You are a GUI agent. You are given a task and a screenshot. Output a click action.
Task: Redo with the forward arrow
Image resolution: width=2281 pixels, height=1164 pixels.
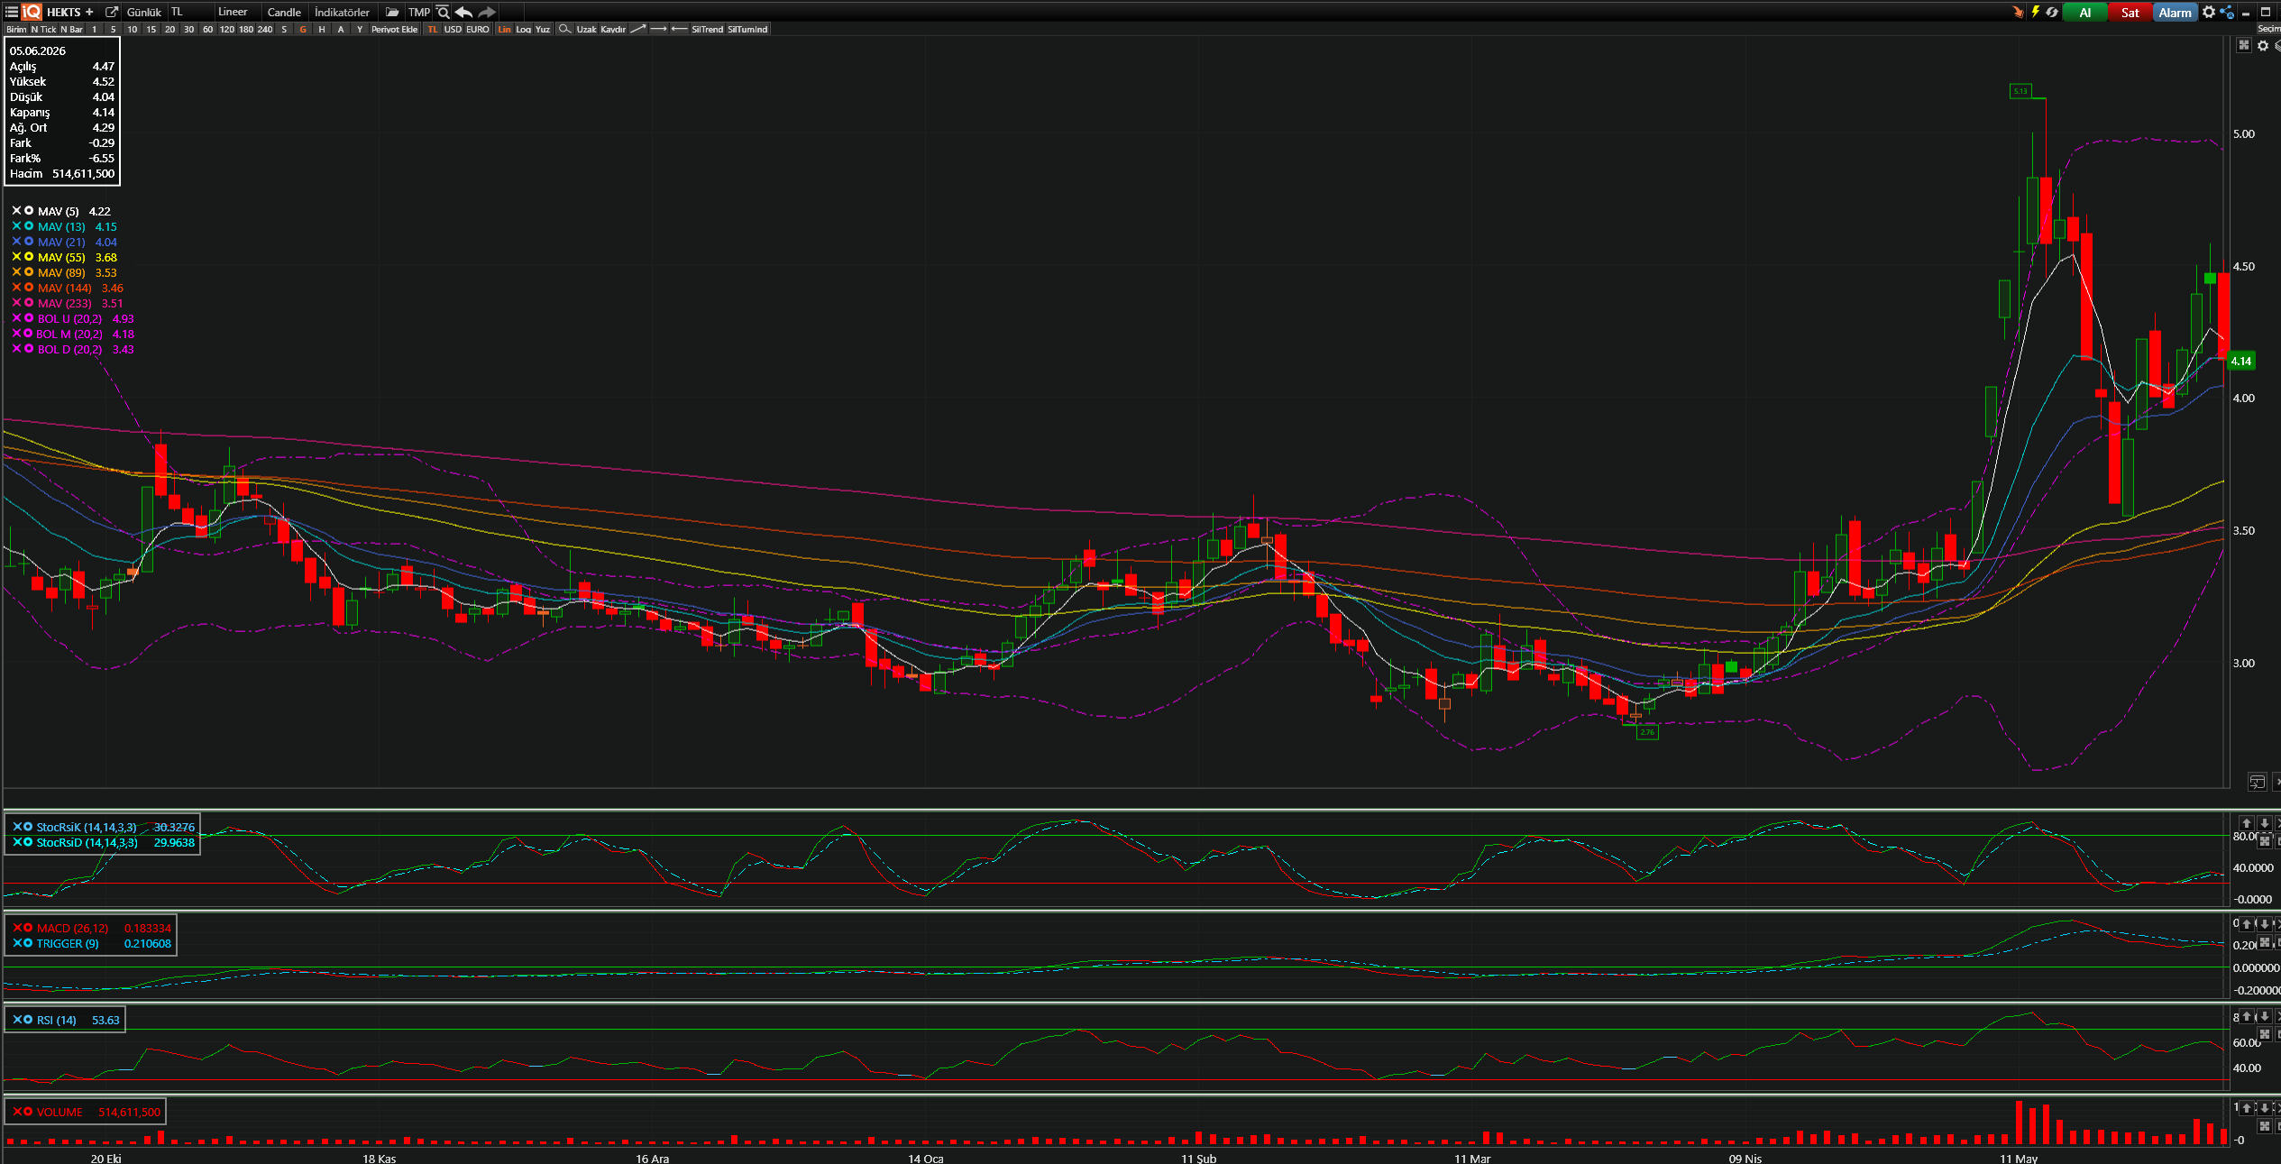click(487, 12)
